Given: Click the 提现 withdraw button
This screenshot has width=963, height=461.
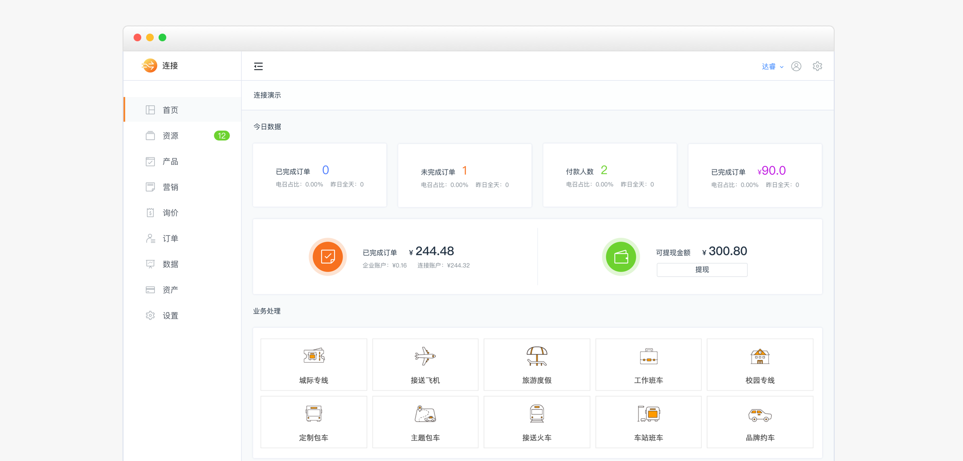Looking at the screenshot, I should (702, 270).
